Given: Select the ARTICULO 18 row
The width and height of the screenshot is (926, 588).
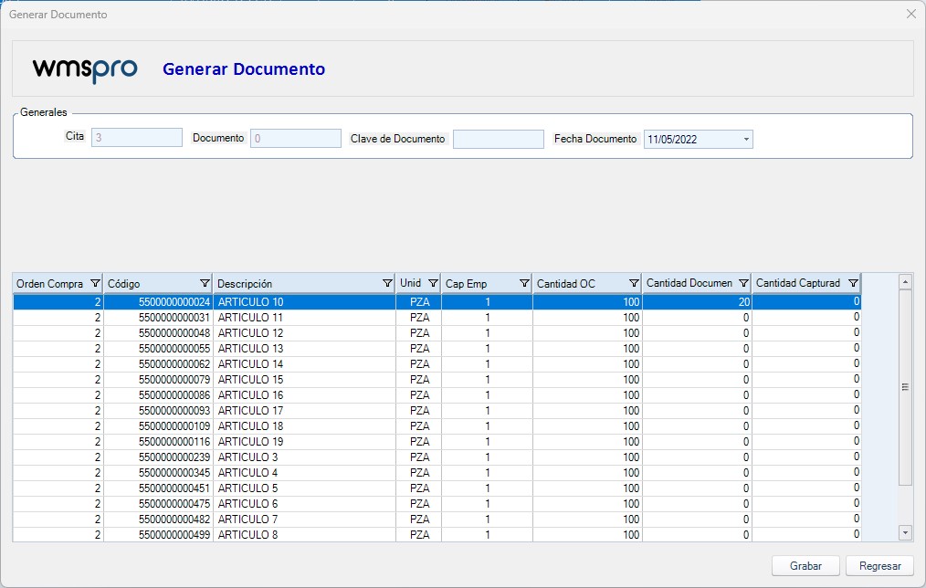Looking at the screenshot, I should click(x=437, y=426).
